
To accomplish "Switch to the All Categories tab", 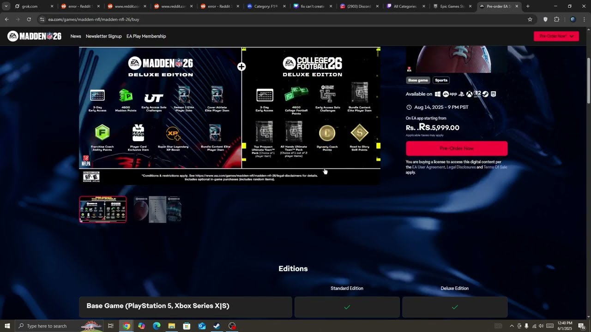I will pyautogui.click(x=405, y=6).
